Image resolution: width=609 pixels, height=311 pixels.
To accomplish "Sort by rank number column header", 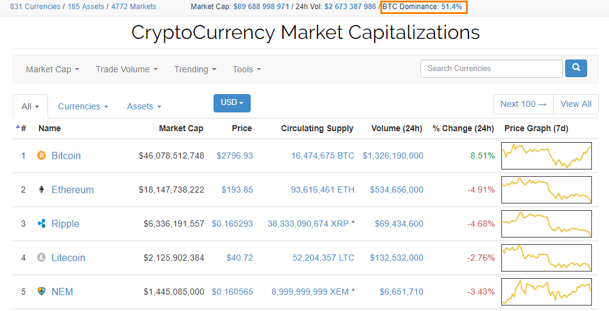I will (23, 128).
